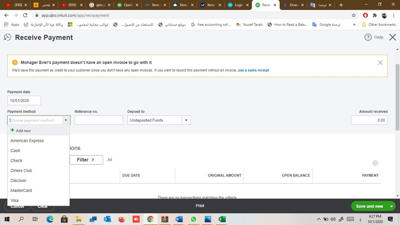400x225 pixels.
Task: Close the Receive Payment form with X
Action: point(393,37)
